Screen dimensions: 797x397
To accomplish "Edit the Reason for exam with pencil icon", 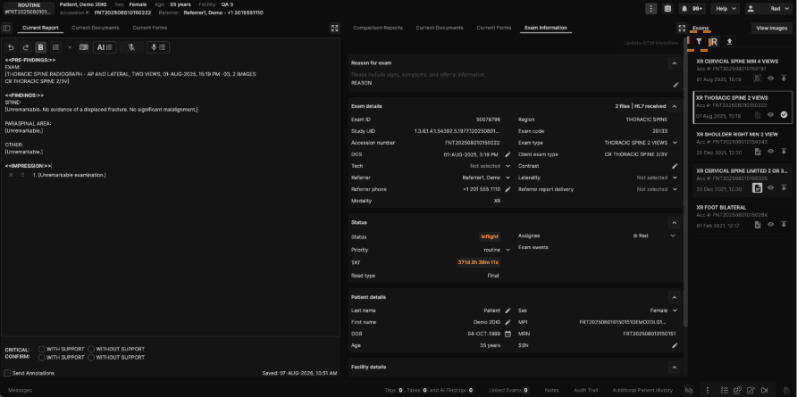I will [x=675, y=85].
